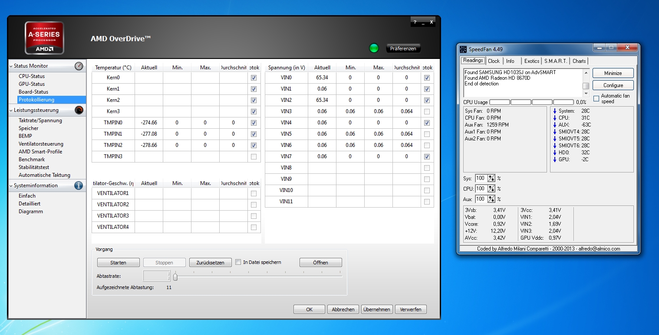This screenshot has width=659, height=335.
Task: Click the Starten button
Action: point(119,263)
